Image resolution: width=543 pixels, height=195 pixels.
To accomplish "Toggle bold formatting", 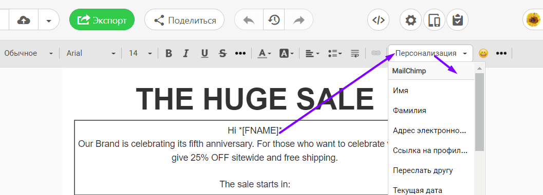I will (x=168, y=54).
